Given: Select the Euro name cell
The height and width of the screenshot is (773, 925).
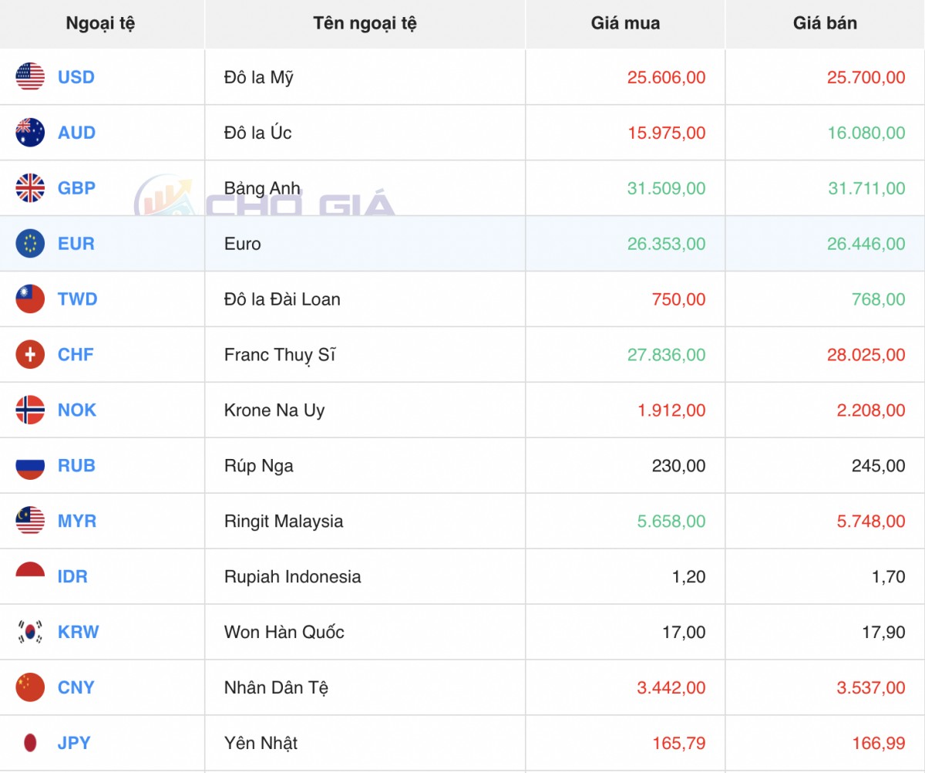Looking at the screenshot, I should 243,244.
